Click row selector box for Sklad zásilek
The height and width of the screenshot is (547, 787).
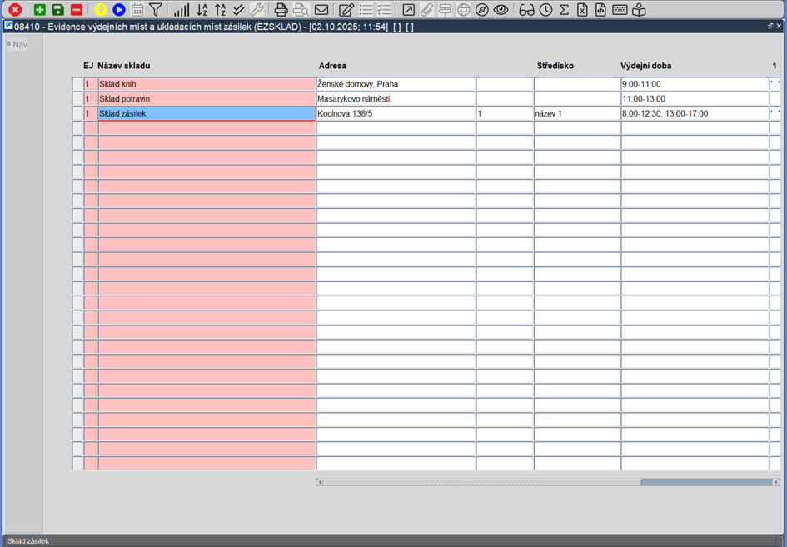[77, 113]
